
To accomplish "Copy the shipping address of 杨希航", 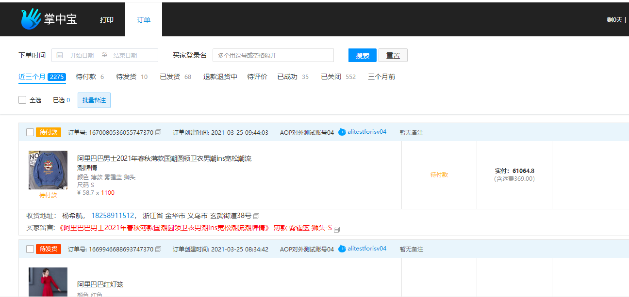I will point(256,216).
